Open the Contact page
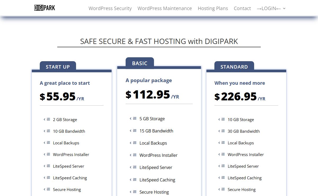This screenshot has height=196, width=318. (x=242, y=8)
